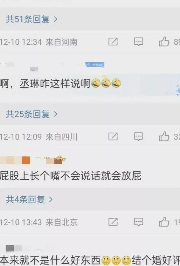The image size is (180, 266).
Task: Expand 共25条回复 thread
Action: [32, 114]
